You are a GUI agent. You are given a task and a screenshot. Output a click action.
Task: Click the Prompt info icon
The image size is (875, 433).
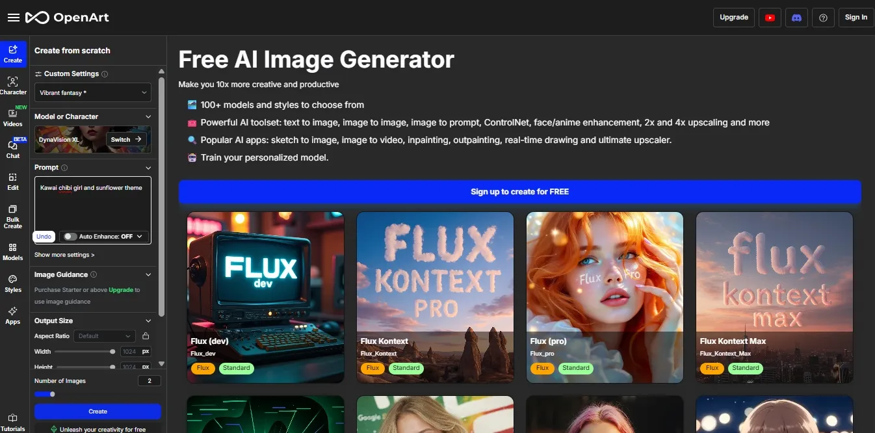[64, 168]
